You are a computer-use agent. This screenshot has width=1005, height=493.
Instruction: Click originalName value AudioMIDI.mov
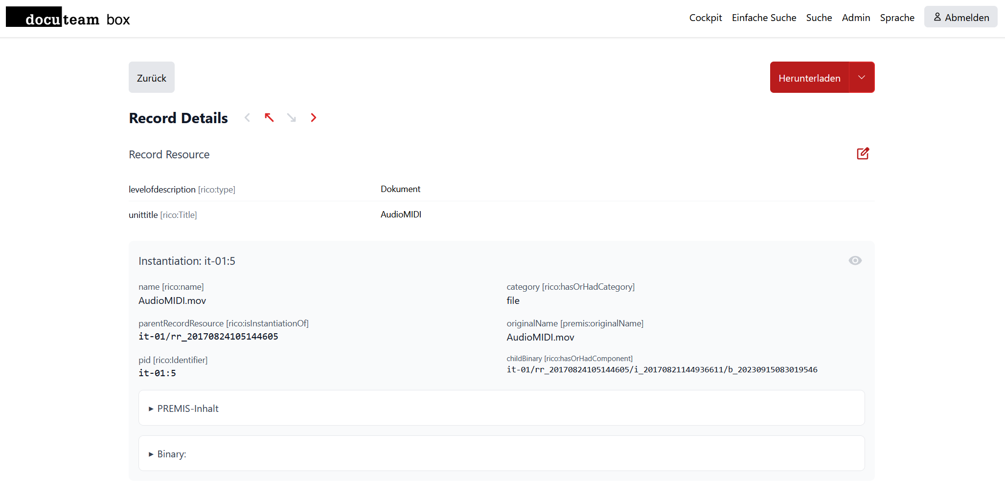[x=540, y=337]
